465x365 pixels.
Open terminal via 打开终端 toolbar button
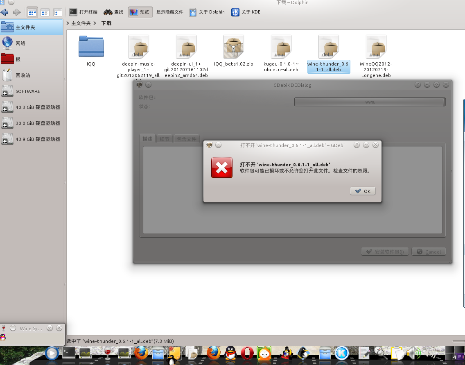(84, 12)
